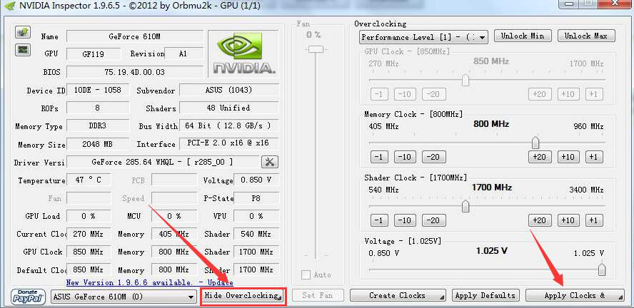Click the Temperature value 47 °C

pyautogui.click(x=88, y=180)
